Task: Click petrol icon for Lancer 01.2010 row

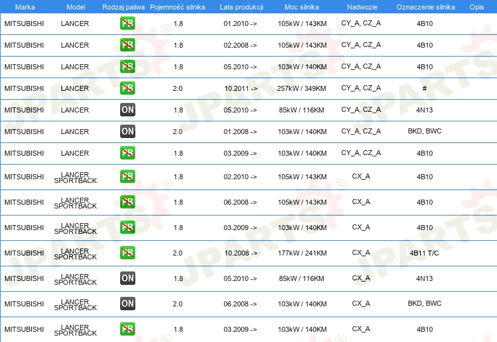Action: (127, 24)
